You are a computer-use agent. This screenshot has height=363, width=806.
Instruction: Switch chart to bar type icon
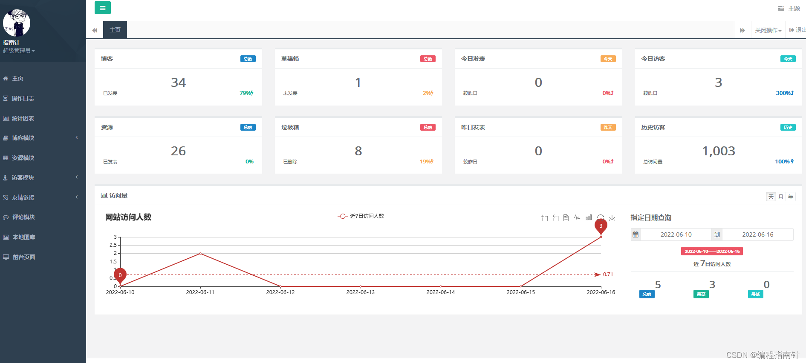(x=589, y=218)
